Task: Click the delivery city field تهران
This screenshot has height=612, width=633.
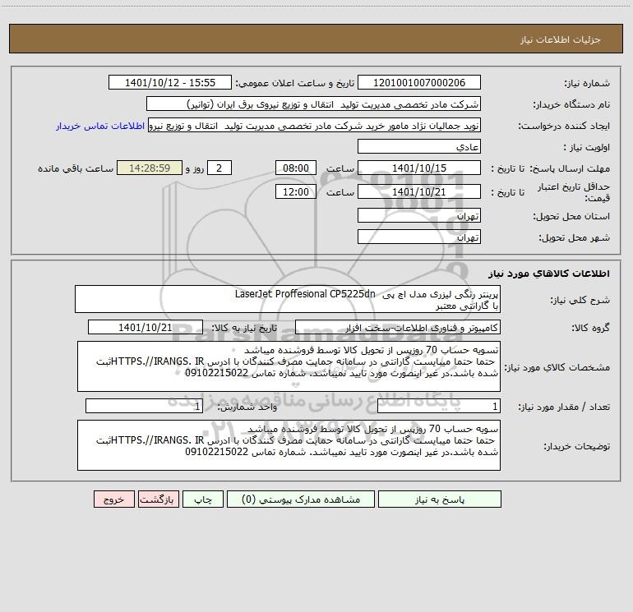Action: 419,237
